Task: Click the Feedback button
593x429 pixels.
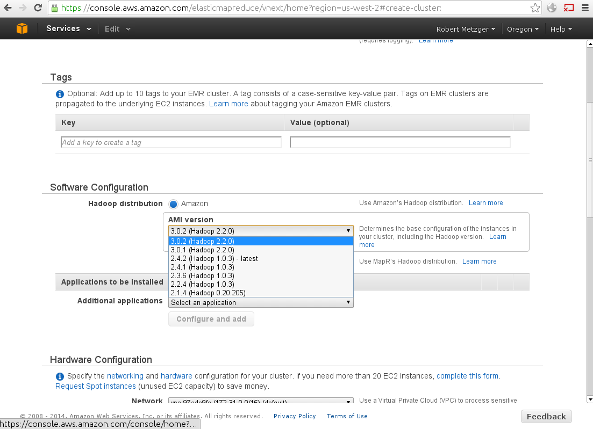Action: pos(546,417)
